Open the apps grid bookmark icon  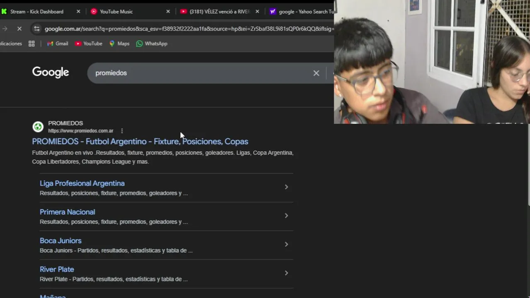pyautogui.click(x=32, y=43)
